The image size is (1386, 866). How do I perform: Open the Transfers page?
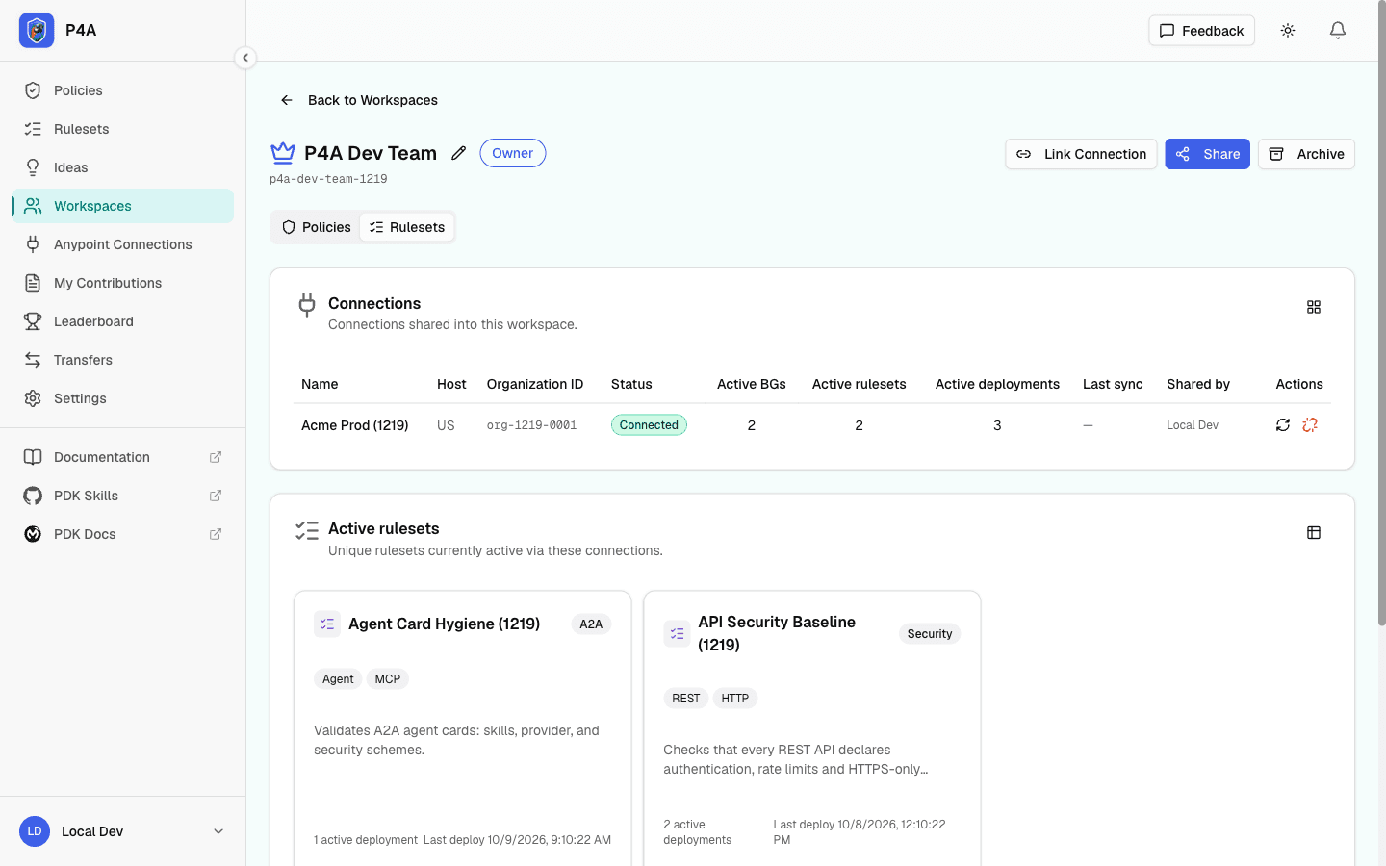point(122,360)
